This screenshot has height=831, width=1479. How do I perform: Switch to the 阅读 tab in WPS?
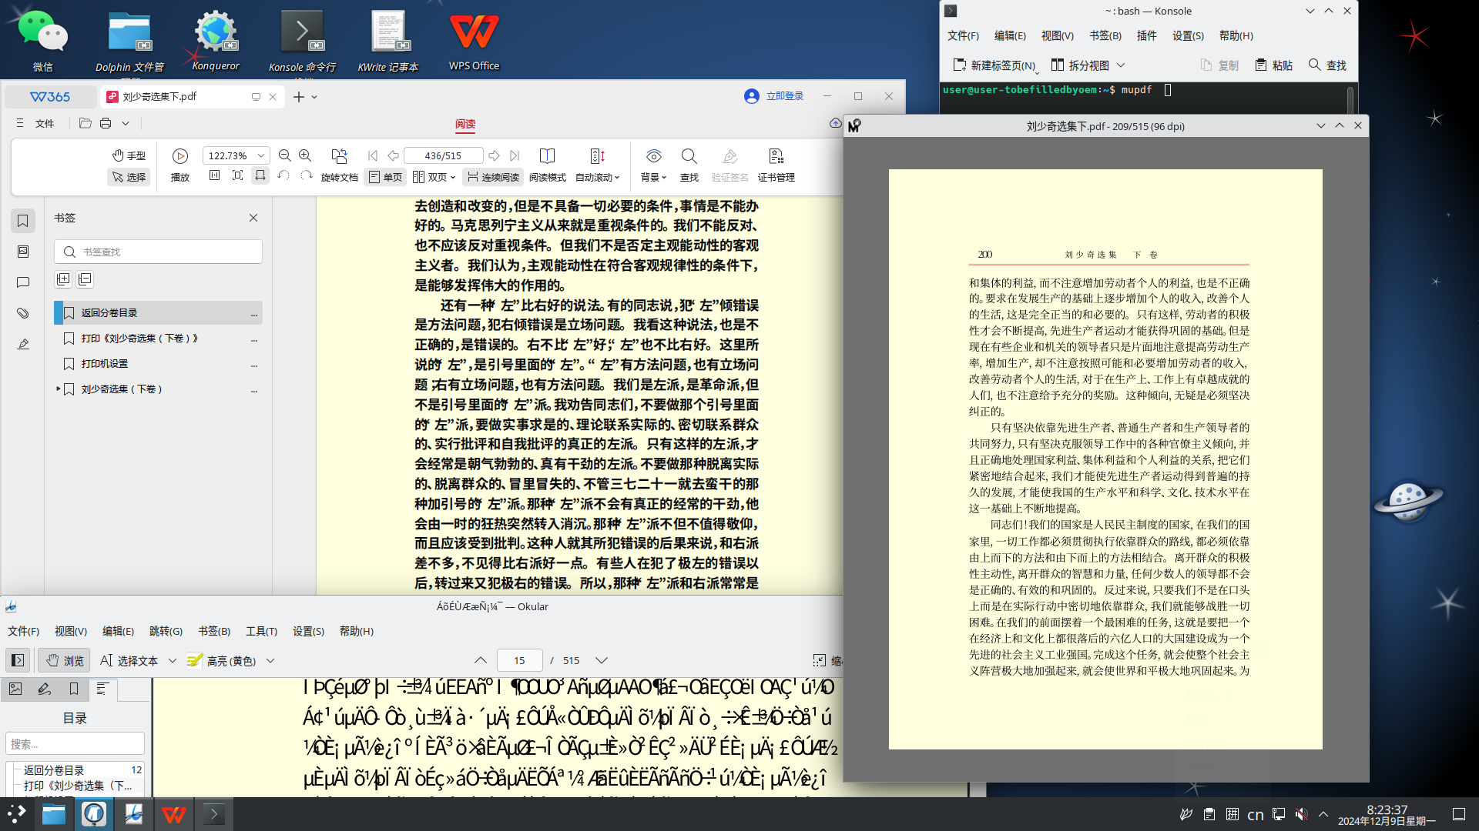(x=465, y=124)
